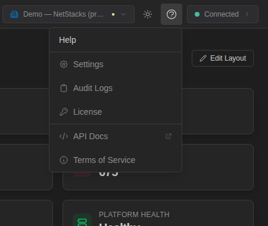
Task: Click the code brackets icon beside API Docs
Action: 64,136
